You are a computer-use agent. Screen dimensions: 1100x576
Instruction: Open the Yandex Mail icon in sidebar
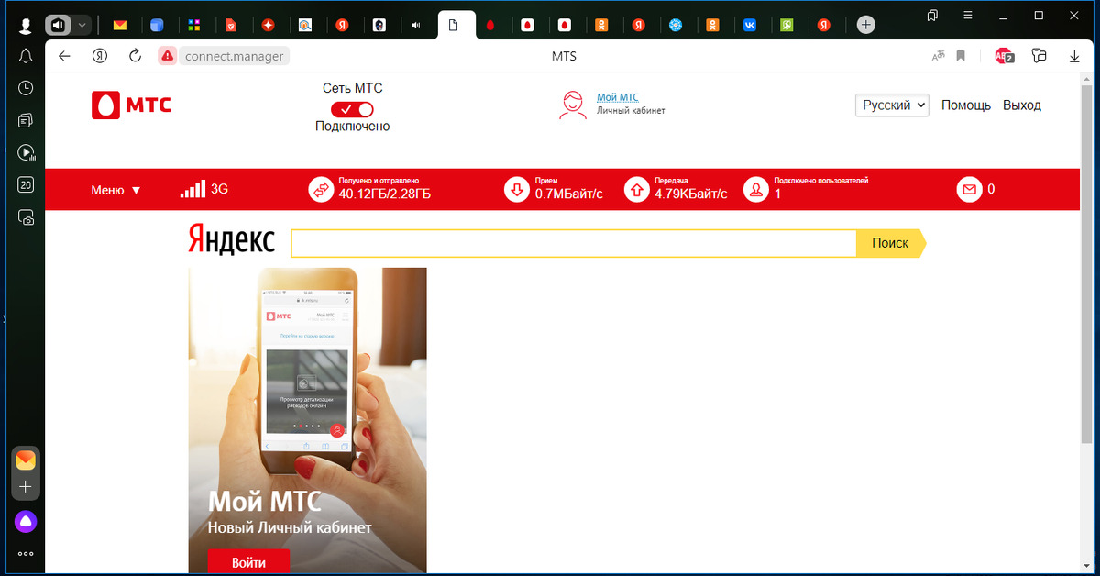26,460
